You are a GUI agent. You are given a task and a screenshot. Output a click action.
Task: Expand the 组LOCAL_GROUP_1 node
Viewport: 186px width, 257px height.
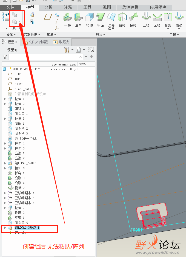pos(5,228)
